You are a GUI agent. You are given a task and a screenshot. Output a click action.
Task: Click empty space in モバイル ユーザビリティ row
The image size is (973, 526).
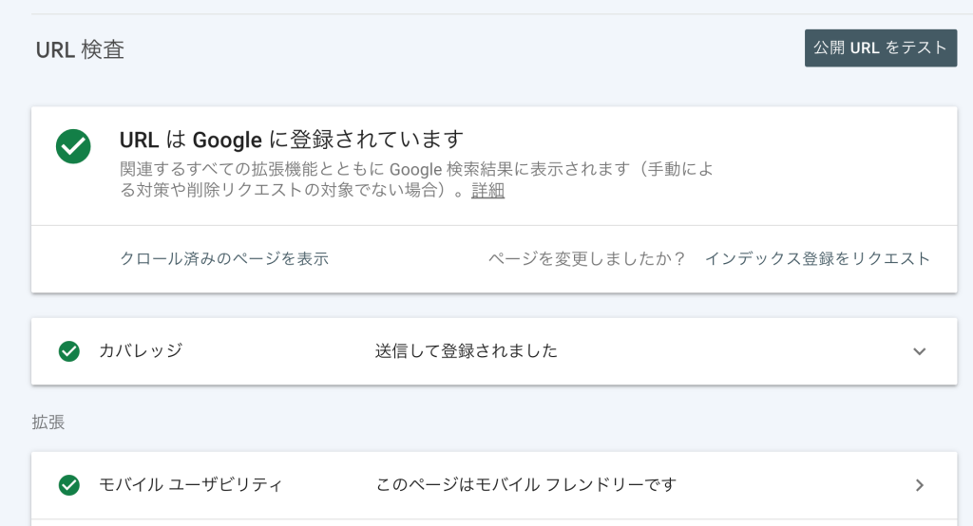[794, 485]
